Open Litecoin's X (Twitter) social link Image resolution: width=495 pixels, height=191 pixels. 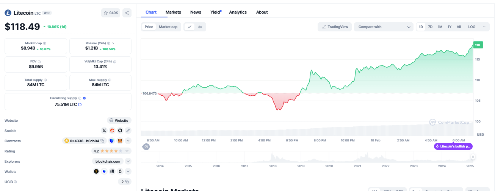point(104,130)
